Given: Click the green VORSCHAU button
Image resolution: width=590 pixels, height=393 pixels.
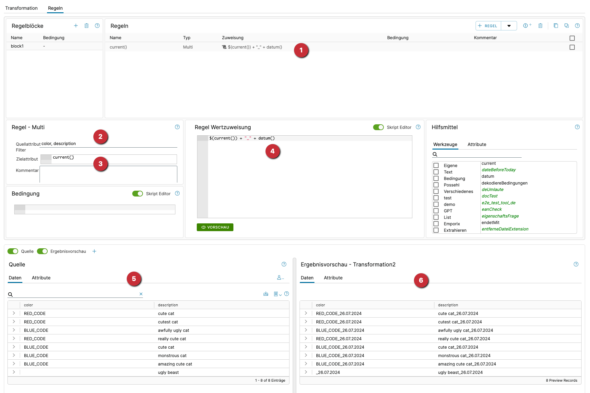Looking at the screenshot, I should click(215, 227).
